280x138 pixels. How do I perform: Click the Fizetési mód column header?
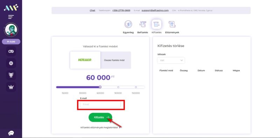166,71
